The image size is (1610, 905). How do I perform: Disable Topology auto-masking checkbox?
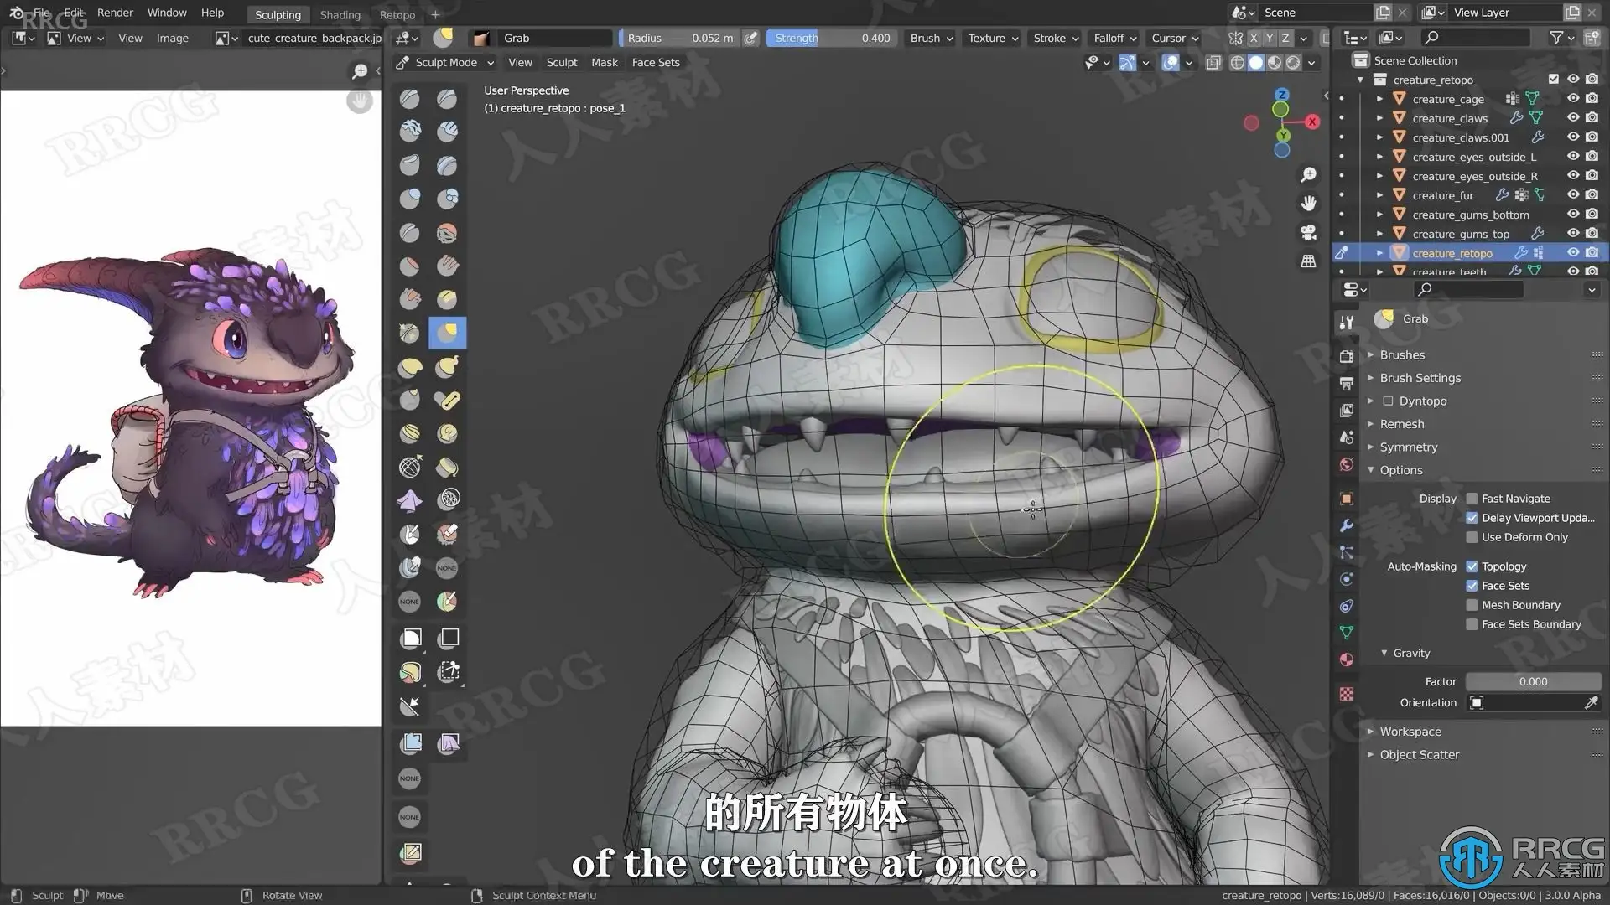tap(1472, 566)
